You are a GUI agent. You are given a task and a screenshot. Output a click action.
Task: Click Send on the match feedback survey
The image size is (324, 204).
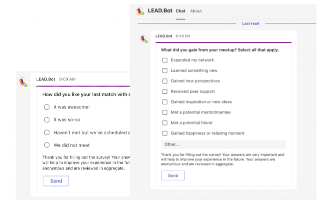pos(56,181)
